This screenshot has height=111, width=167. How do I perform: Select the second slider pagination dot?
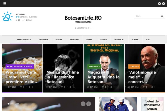click(x=11, y=104)
